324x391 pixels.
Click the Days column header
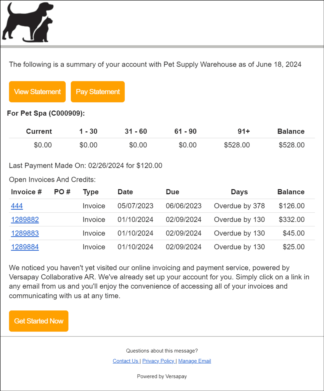click(x=239, y=192)
